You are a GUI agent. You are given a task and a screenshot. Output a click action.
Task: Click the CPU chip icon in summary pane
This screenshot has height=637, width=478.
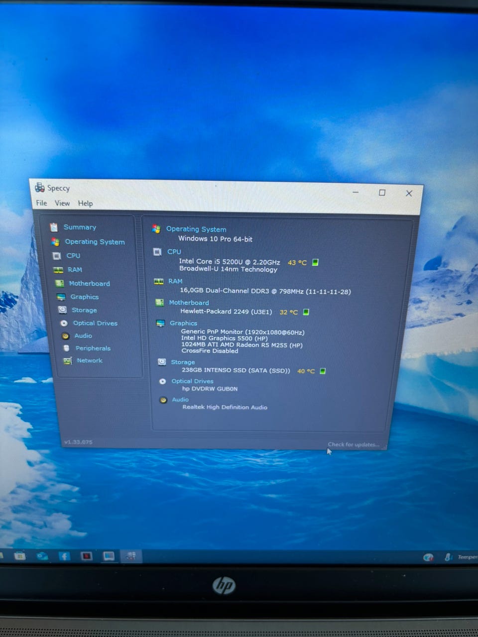(157, 252)
